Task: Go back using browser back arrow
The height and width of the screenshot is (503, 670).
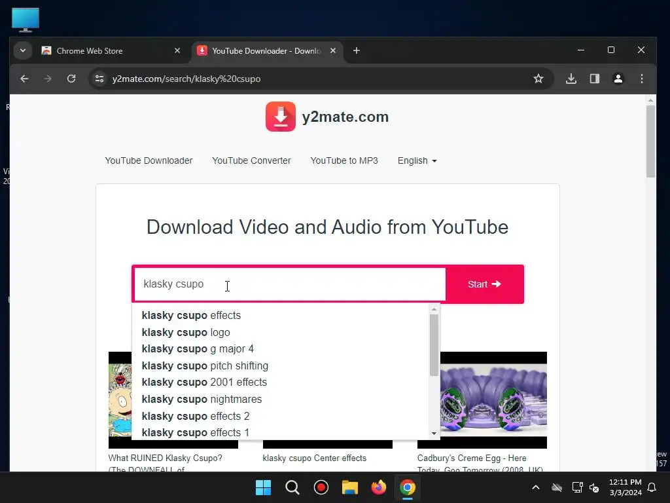Action: click(x=24, y=79)
